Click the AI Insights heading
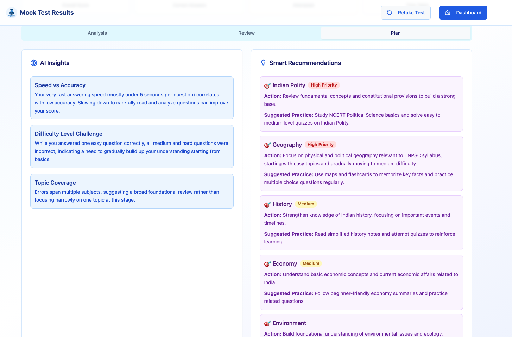 point(55,63)
